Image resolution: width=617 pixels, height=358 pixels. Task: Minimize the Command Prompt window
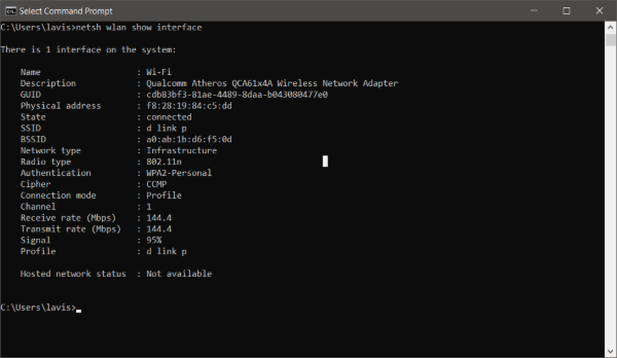[534, 10]
